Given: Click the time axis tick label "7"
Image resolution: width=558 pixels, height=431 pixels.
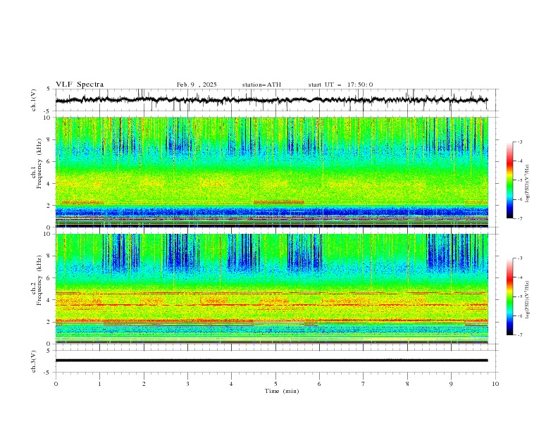Looking at the screenshot, I should 364,384.
